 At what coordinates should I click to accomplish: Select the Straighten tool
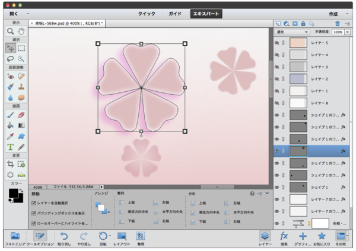point(21,175)
